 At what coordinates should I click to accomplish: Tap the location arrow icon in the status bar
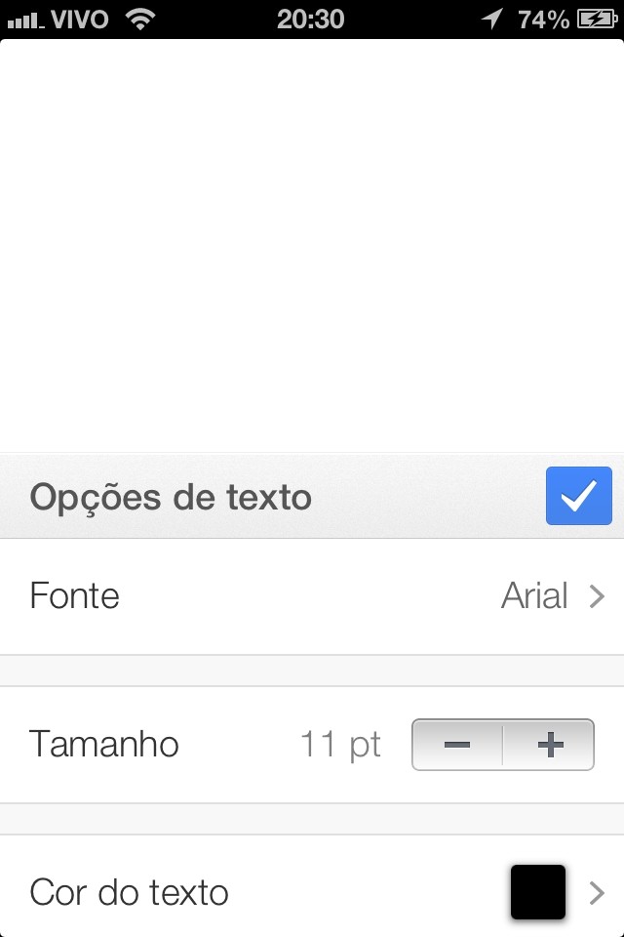492,19
